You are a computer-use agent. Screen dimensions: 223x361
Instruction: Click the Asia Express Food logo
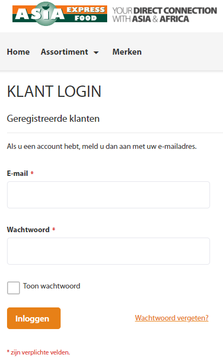point(60,14)
